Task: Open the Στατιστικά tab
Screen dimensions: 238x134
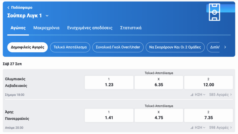Action: coord(131,28)
